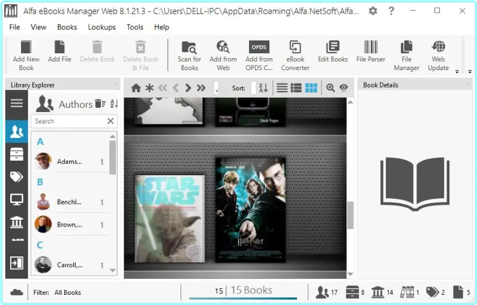Open the Lookups menu
This screenshot has height=305, width=477.
point(101,27)
